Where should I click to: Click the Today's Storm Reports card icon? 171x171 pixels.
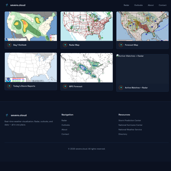pyautogui.click(x=9, y=86)
